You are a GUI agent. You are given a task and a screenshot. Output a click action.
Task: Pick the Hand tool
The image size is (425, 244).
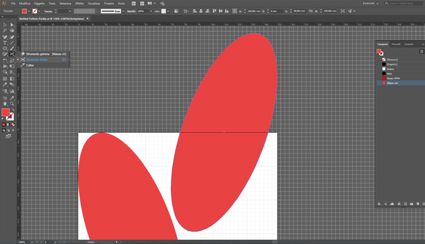pos(5,104)
